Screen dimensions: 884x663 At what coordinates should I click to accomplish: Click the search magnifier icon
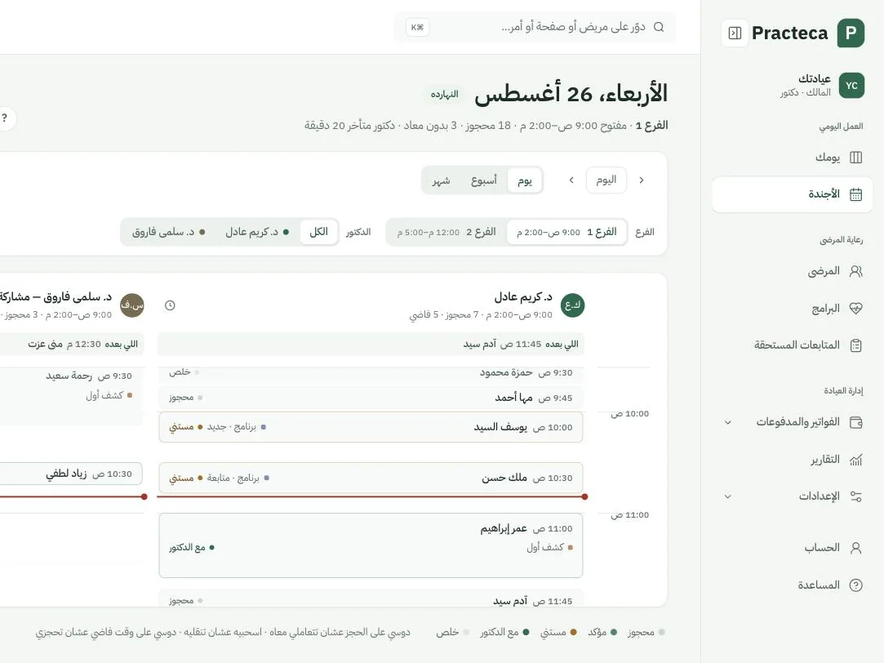coord(659,27)
